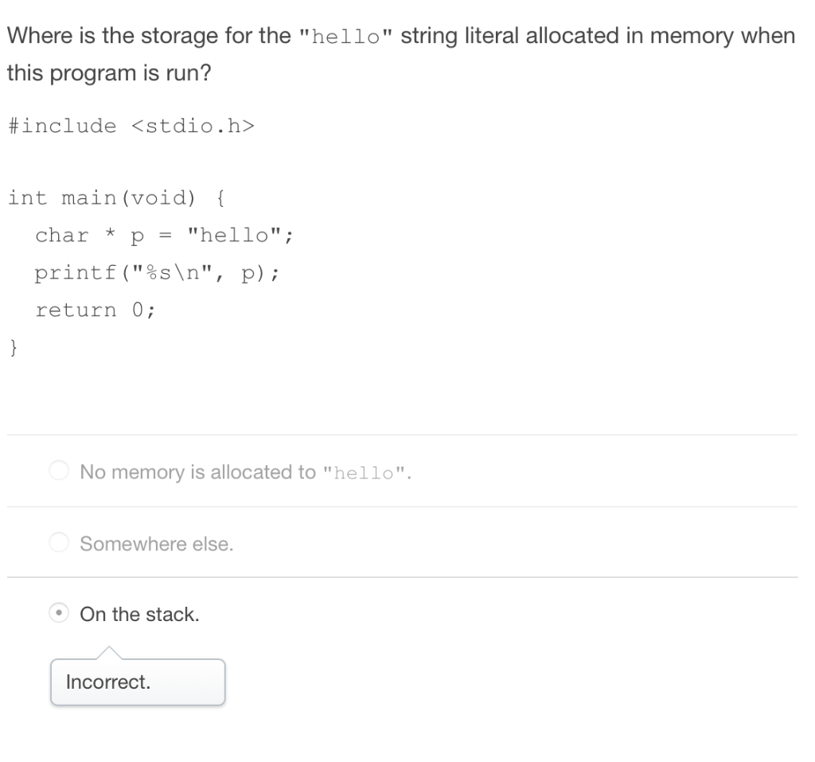Select the 'Somewhere else' radio button
815x762 pixels.
(58, 542)
